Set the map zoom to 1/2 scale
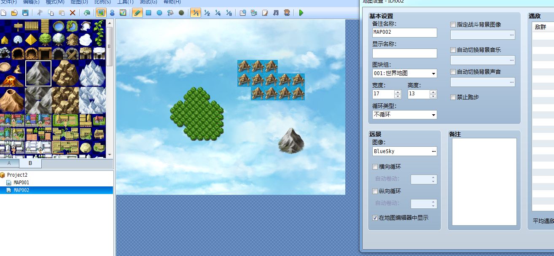 207,13
